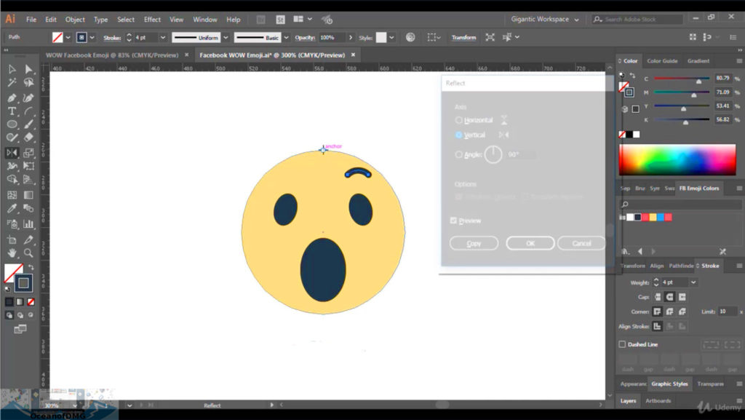Screen dimensions: 745x420
Task: Select the Shape Builder tool
Action: 12,179
